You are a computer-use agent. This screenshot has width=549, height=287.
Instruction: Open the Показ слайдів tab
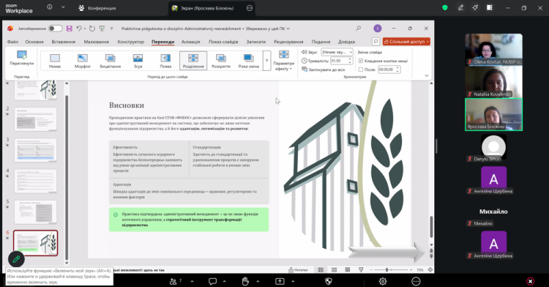click(x=223, y=41)
